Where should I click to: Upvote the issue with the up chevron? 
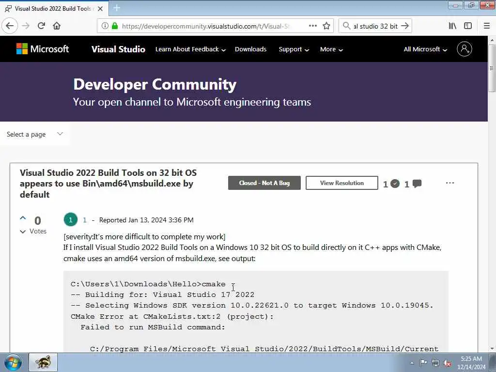(23, 218)
